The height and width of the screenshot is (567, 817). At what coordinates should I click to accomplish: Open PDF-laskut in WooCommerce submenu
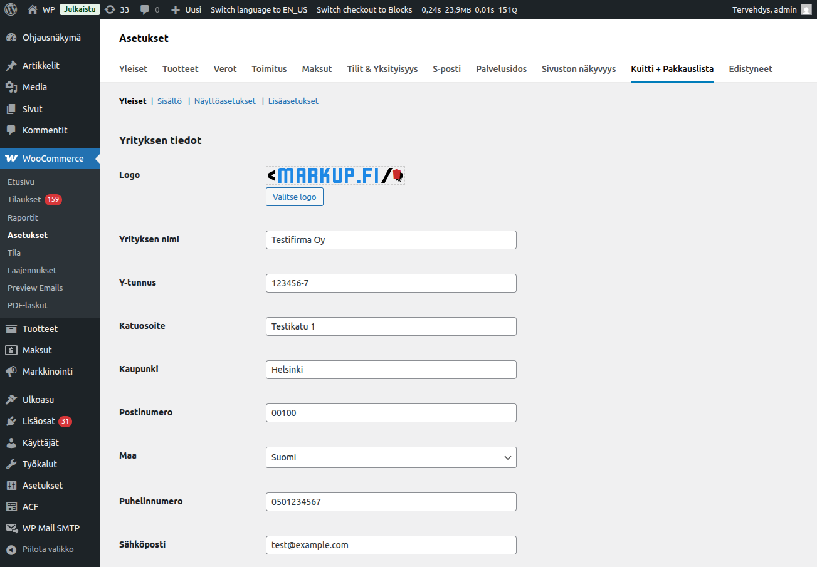(x=27, y=305)
